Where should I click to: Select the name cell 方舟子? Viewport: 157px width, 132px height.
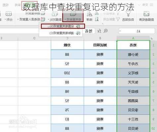point(133,64)
